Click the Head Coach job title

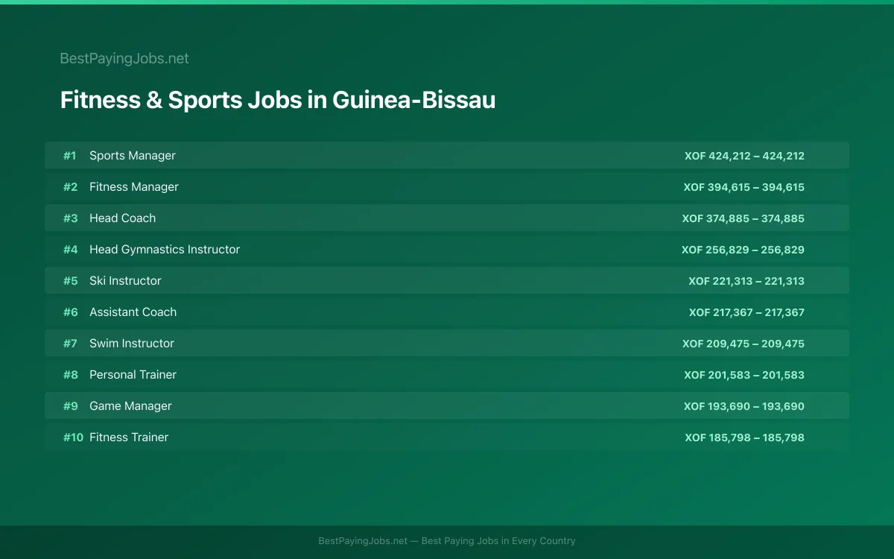122,218
